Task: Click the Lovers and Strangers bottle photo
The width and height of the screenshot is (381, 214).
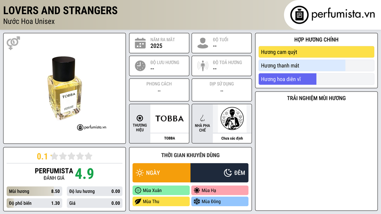Action: [65, 88]
